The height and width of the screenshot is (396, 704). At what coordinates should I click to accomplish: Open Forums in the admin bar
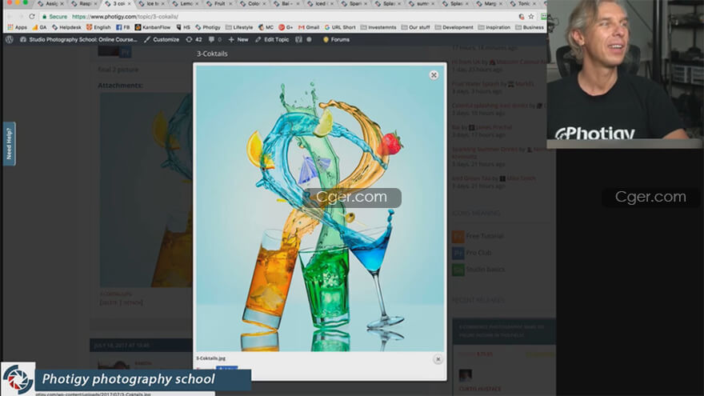pyautogui.click(x=336, y=39)
